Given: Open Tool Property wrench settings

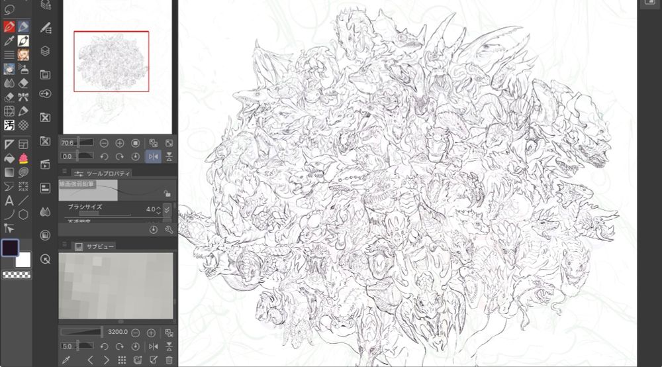Looking at the screenshot, I should (169, 230).
